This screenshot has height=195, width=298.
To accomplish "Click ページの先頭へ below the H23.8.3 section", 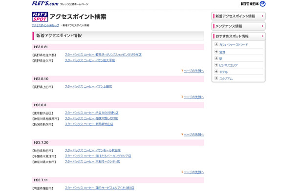I will click(x=193, y=135).
